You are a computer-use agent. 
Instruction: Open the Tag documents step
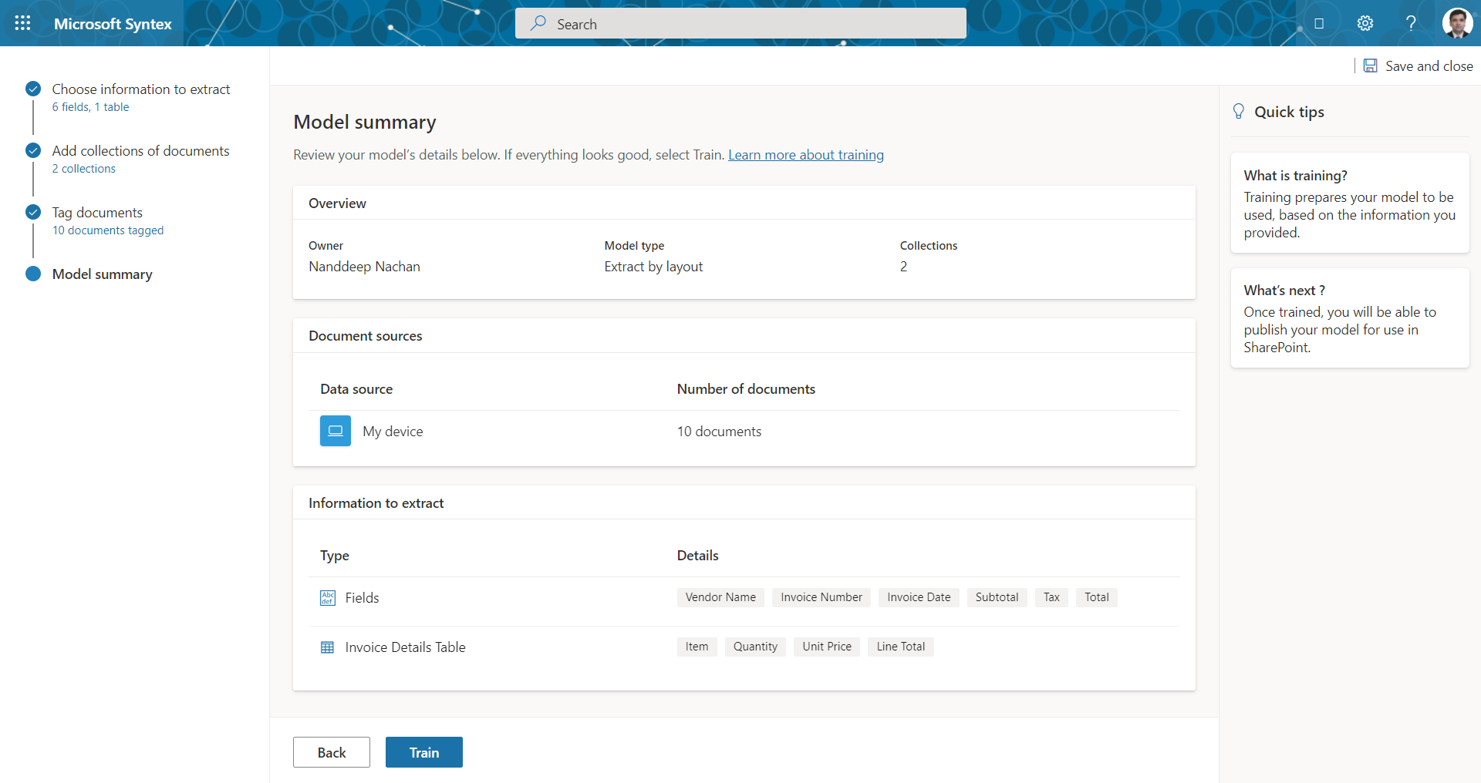[97, 213]
